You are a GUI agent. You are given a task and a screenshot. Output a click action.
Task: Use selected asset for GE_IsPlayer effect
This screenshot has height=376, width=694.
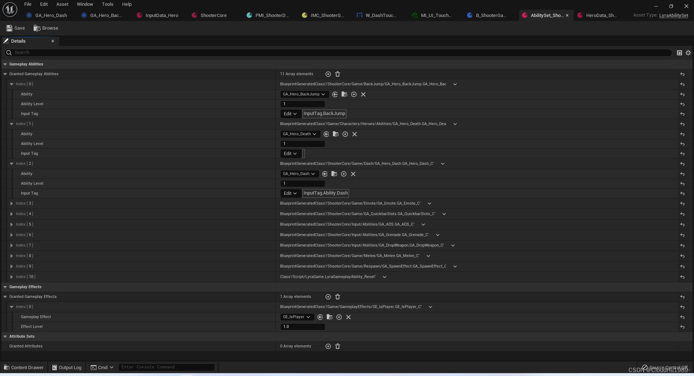click(320, 317)
